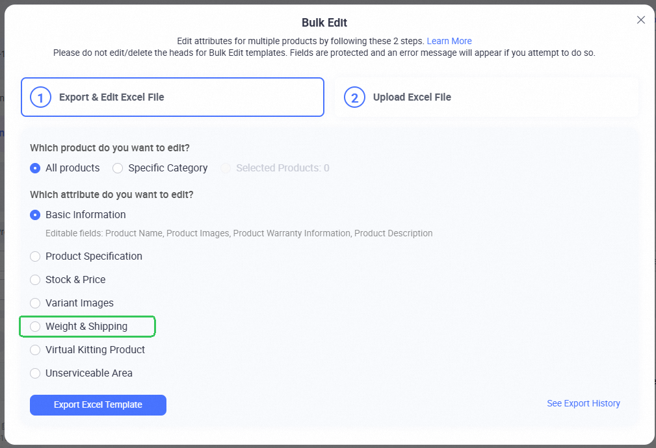This screenshot has width=656, height=448.
Task: Close the Bulk Edit dialog
Action: point(640,19)
